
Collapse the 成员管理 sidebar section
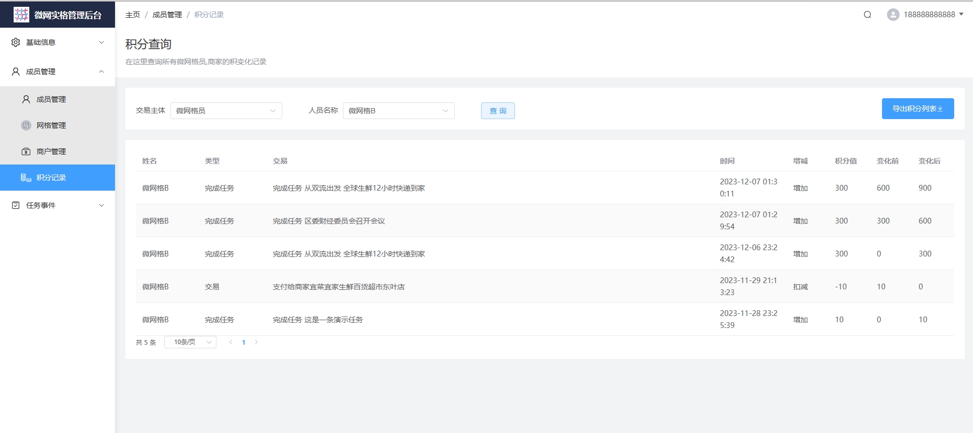(x=101, y=72)
